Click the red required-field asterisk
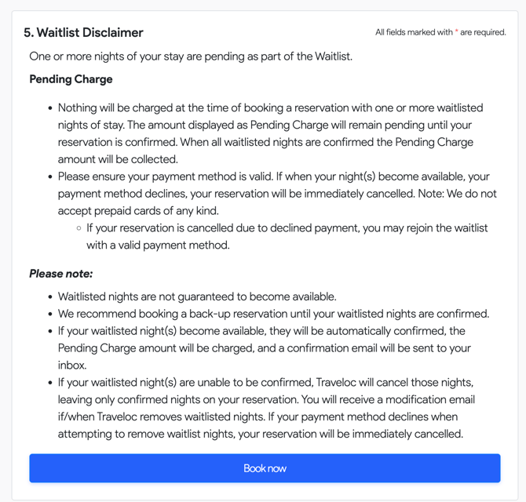526x502 pixels. (x=457, y=32)
